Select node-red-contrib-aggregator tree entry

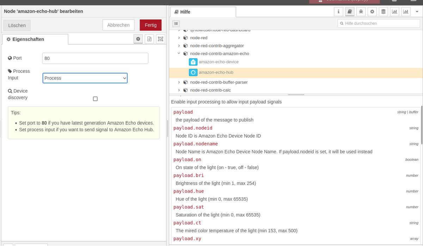(217, 46)
